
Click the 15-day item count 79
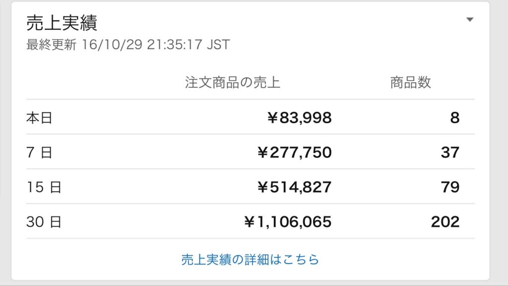(x=450, y=187)
